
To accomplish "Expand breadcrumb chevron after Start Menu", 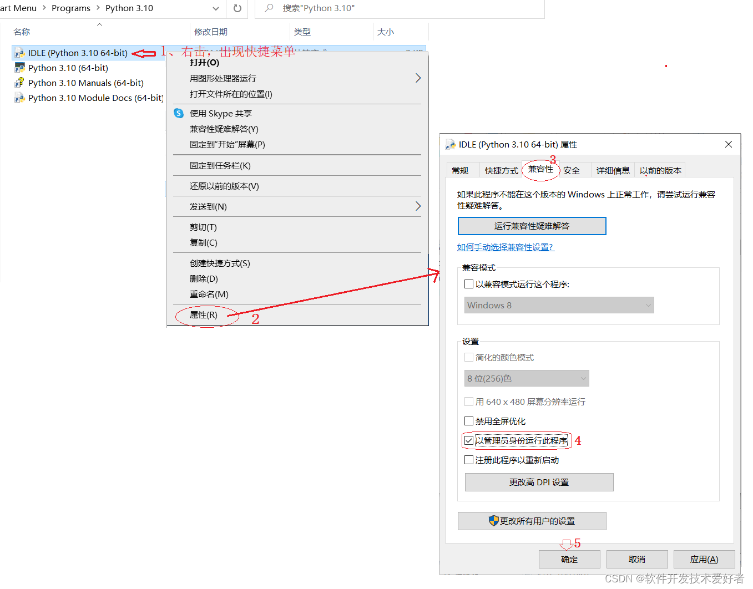I will pyautogui.click(x=44, y=8).
